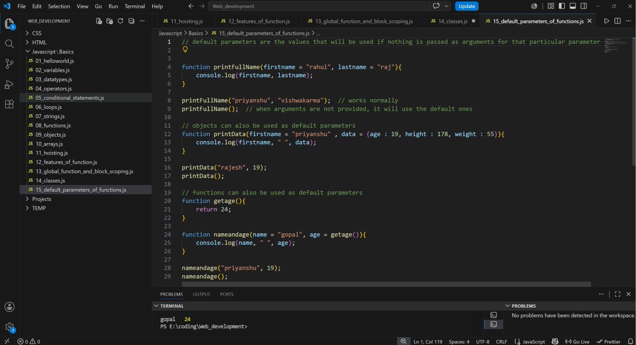Open editor more actions ellipsis
This screenshot has height=345, width=636.
coord(629,21)
